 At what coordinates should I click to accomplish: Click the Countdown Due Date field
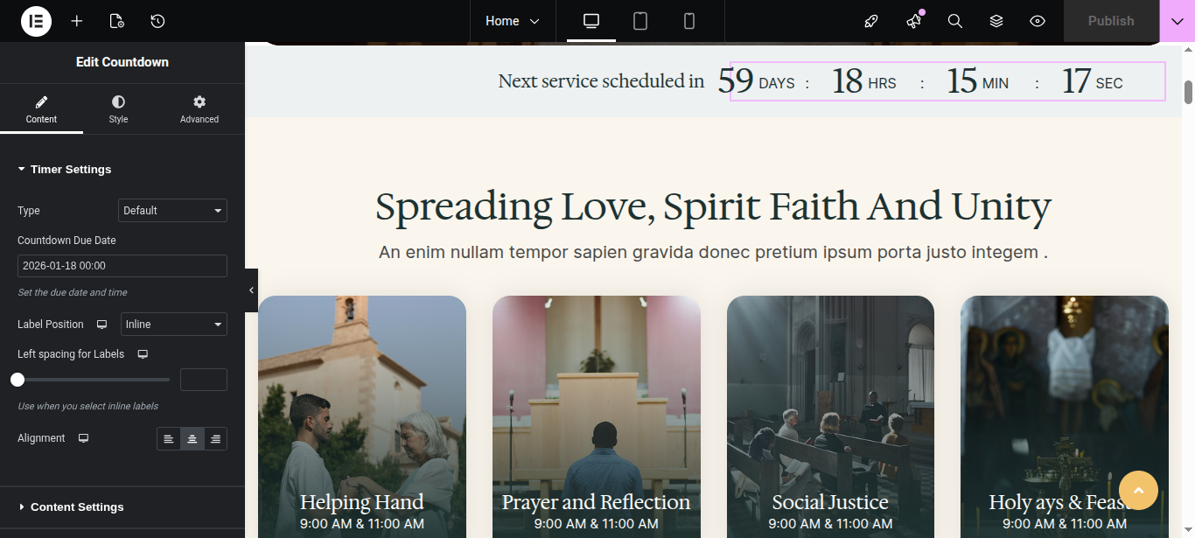122,266
